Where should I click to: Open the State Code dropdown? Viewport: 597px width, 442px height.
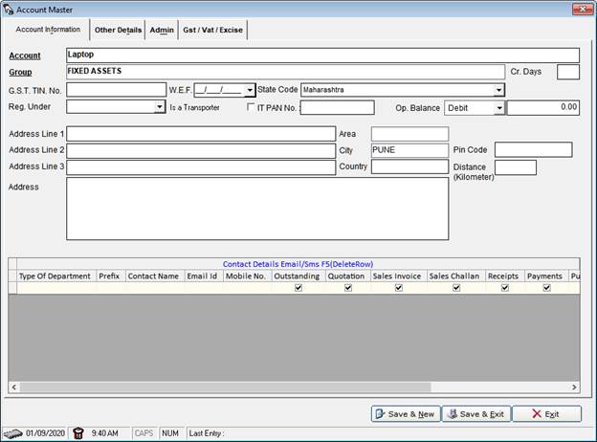click(498, 90)
